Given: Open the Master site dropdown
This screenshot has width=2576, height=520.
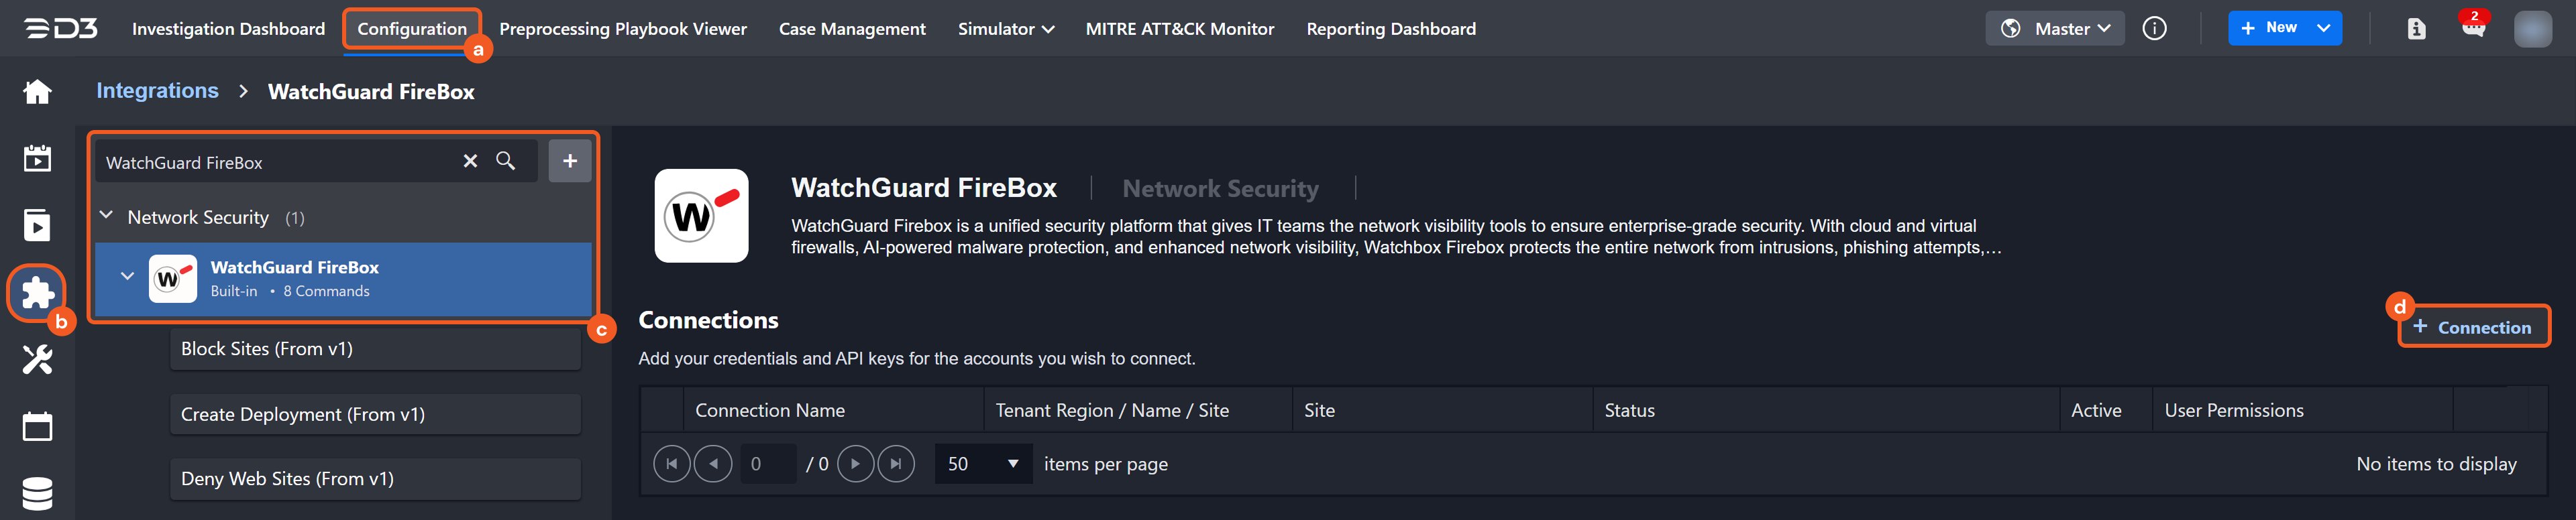Looking at the screenshot, I should (2054, 29).
